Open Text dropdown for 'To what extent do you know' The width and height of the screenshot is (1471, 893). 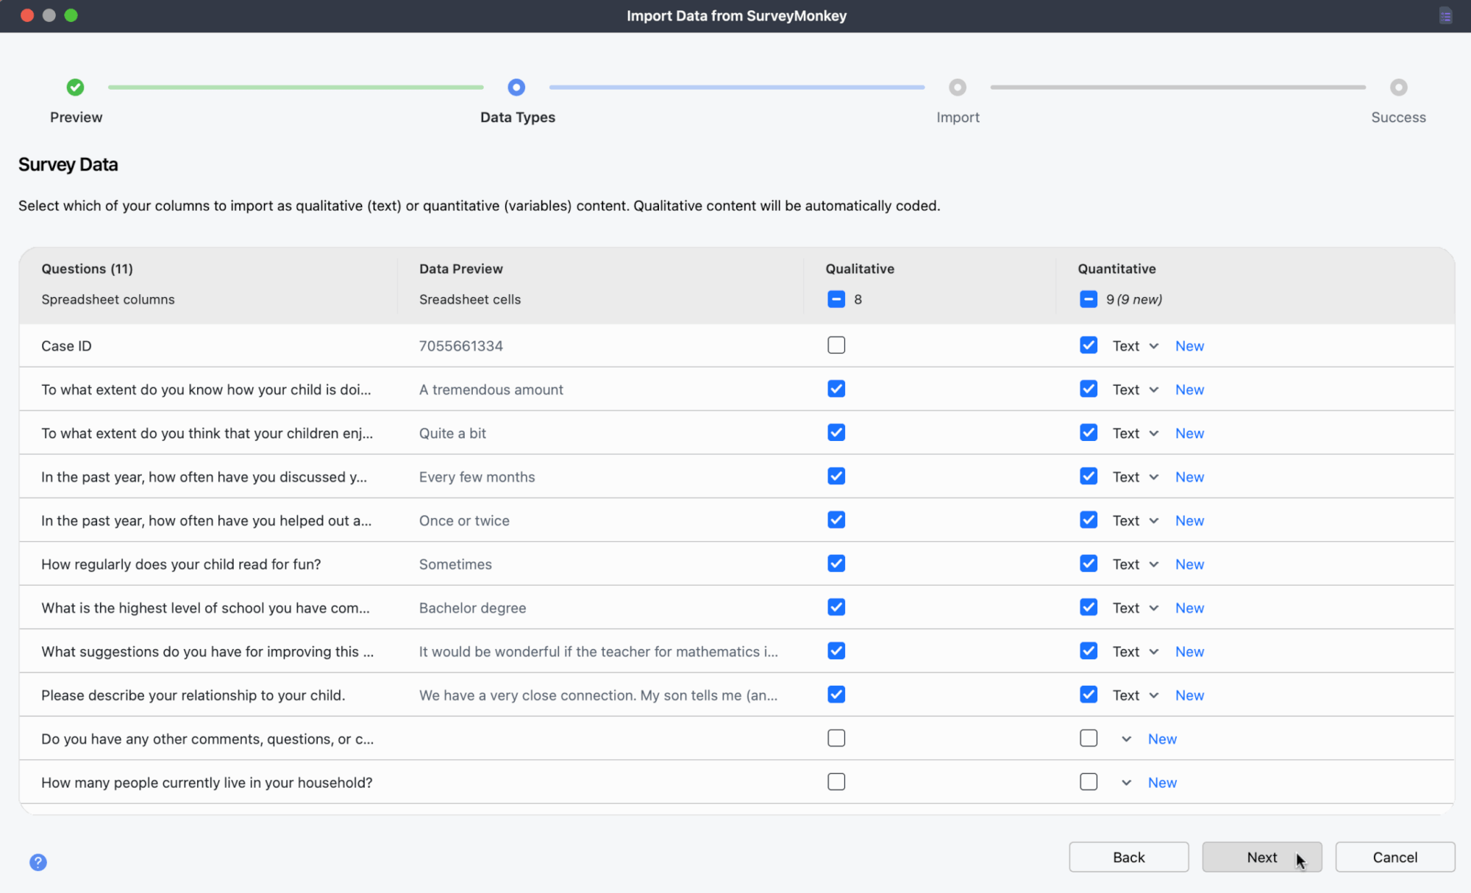point(1136,390)
